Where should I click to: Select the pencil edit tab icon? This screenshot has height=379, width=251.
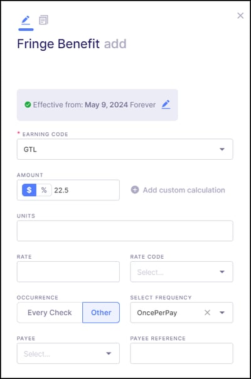[x=26, y=20]
